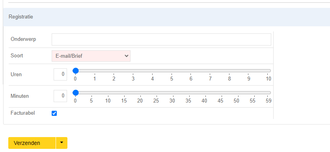Click the Uren number box
Viewport: 330px width, 152px height.
point(60,74)
